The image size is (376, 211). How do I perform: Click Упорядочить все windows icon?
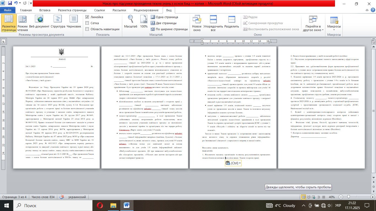[x=213, y=19]
